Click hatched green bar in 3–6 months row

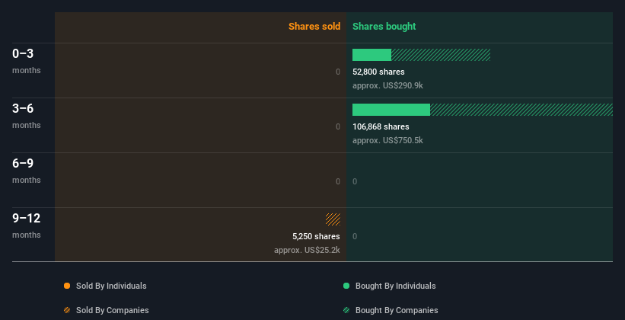coord(521,110)
